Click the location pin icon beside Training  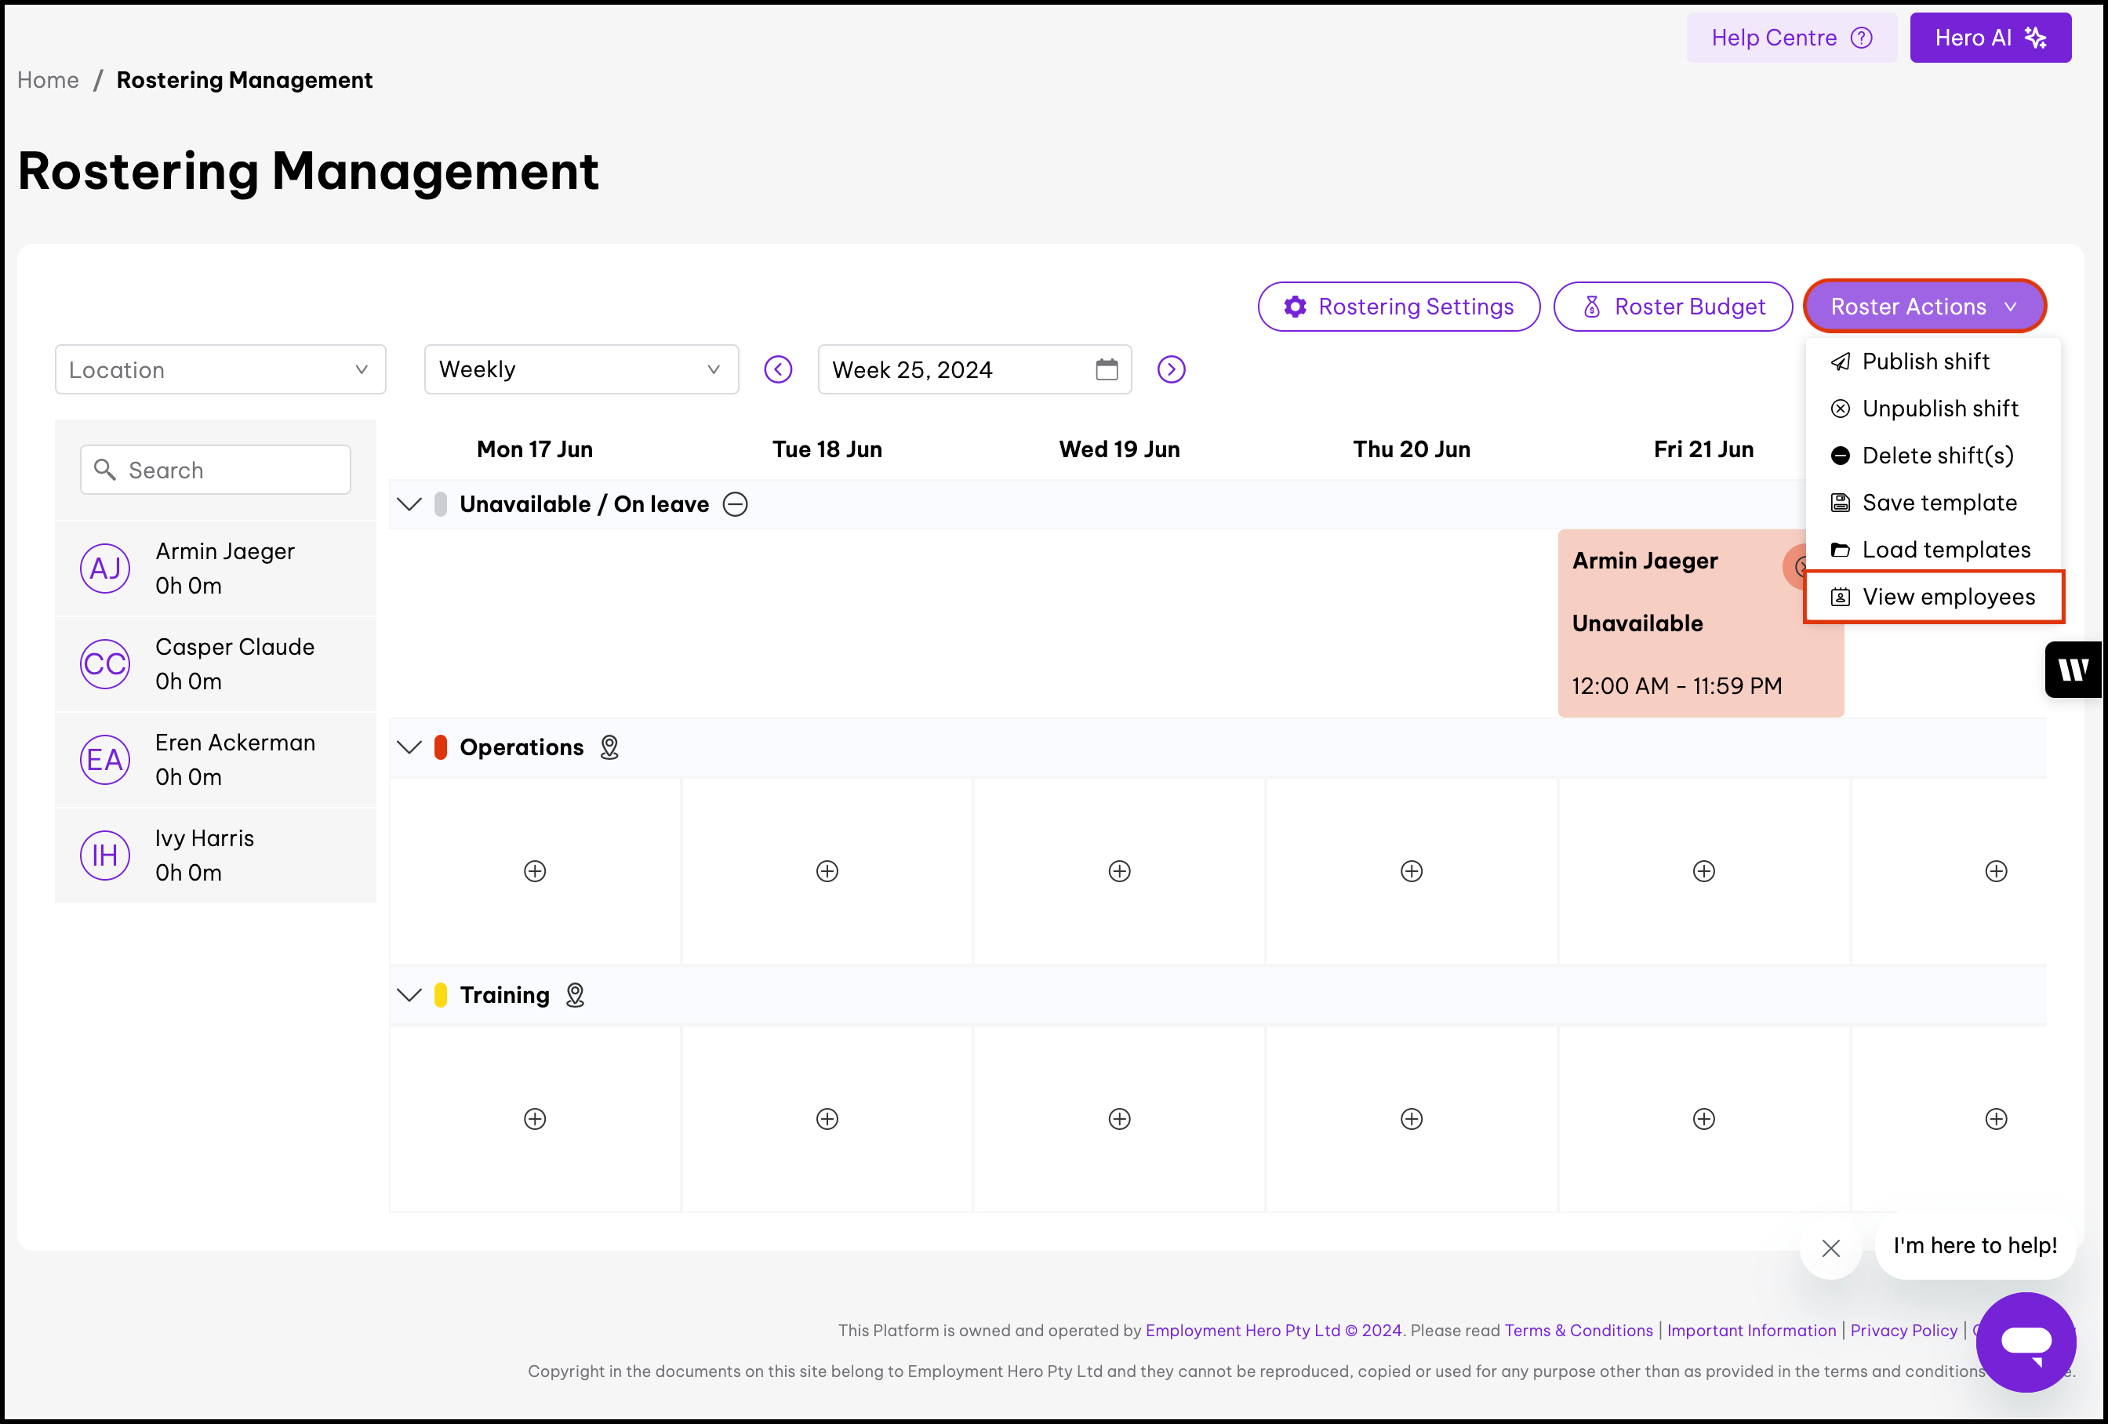point(575,995)
